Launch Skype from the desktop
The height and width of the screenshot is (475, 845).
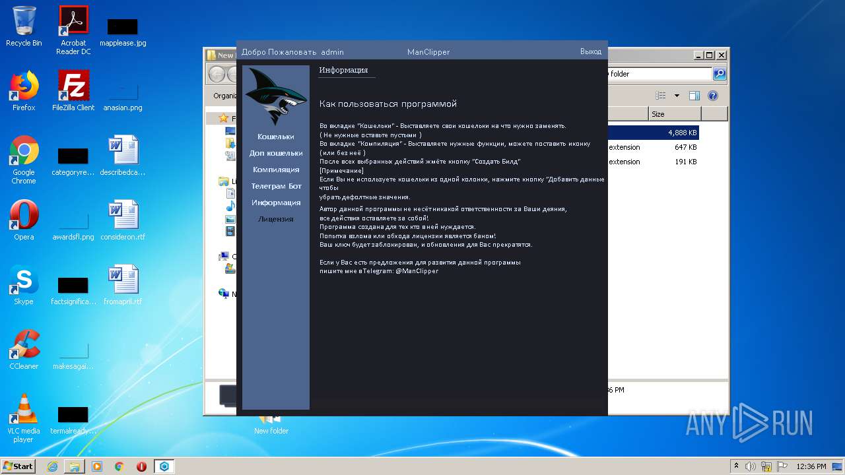click(x=24, y=285)
